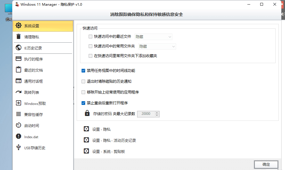Image resolution: width=285 pixels, height=170 pixels.
Task: Open the 隐藏 dropdown for recent files
Action: tap(153, 37)
